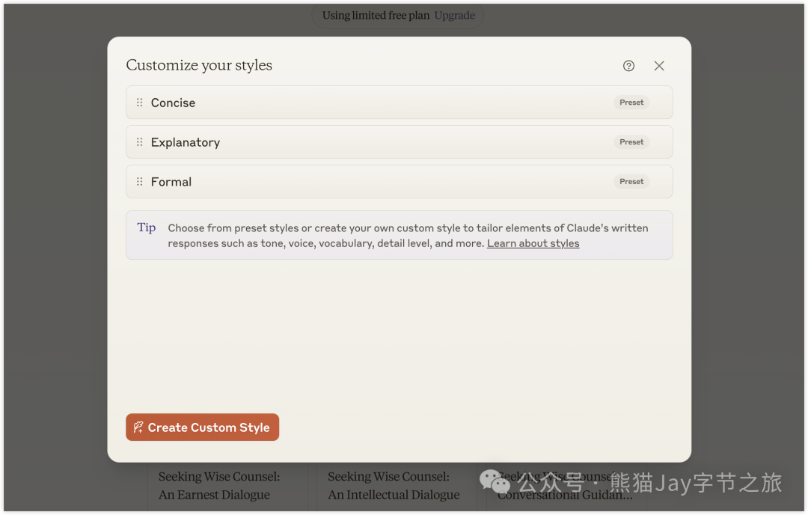Click the drag handle beside Explanatory
This screenshot has width=808, height=515.
pos(139,141)
